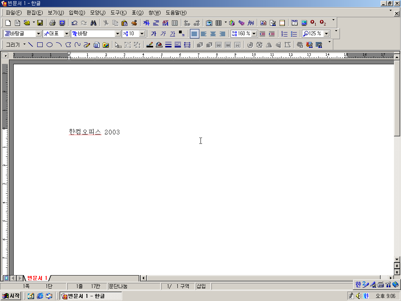Set right paragraph alignment
The width and height of the screenshot is (401, 301).
coord(222,34)
